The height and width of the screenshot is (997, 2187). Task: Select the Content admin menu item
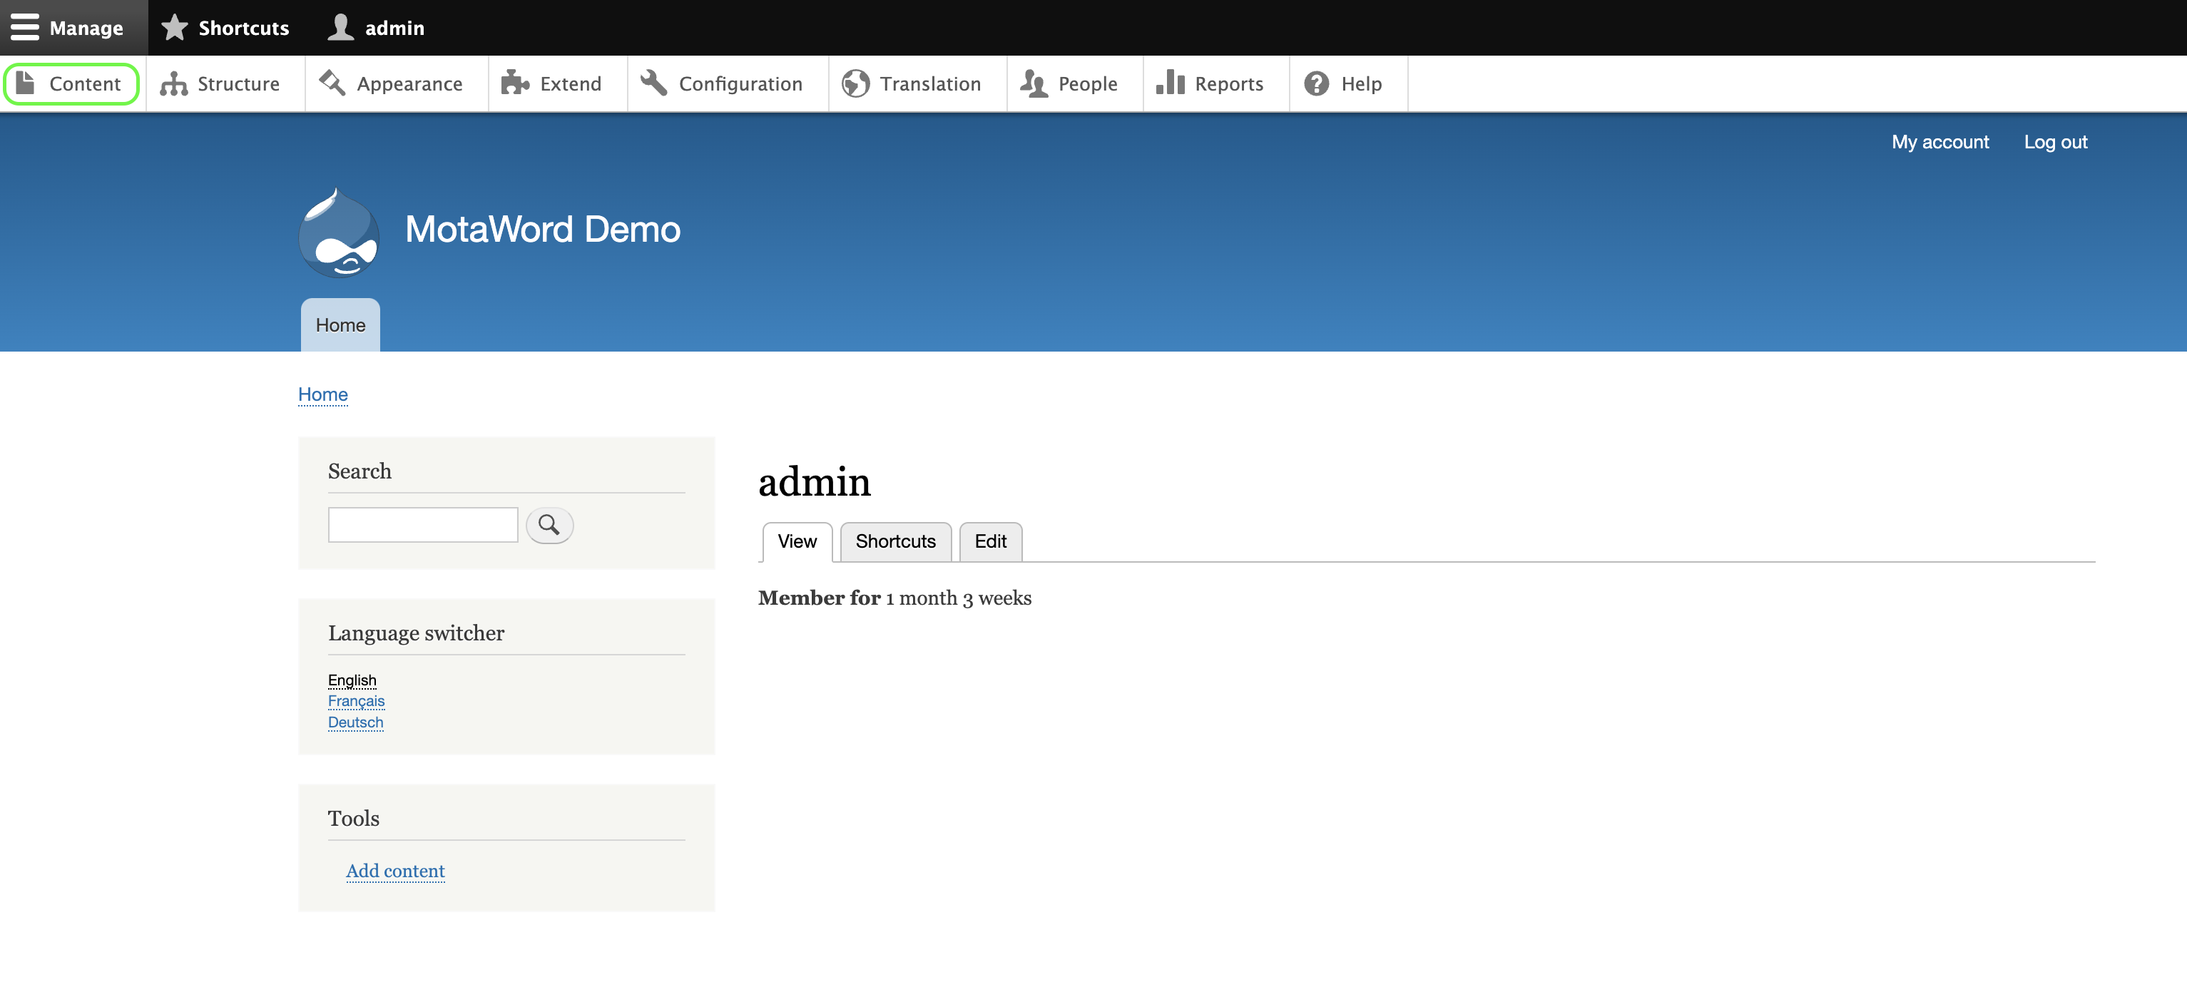coord(71,83)
